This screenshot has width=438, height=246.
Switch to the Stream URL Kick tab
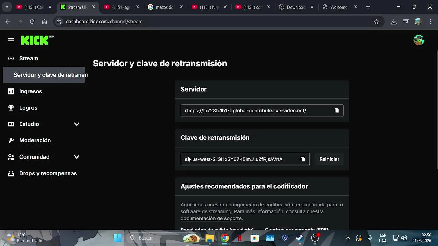tap(78, 7)
